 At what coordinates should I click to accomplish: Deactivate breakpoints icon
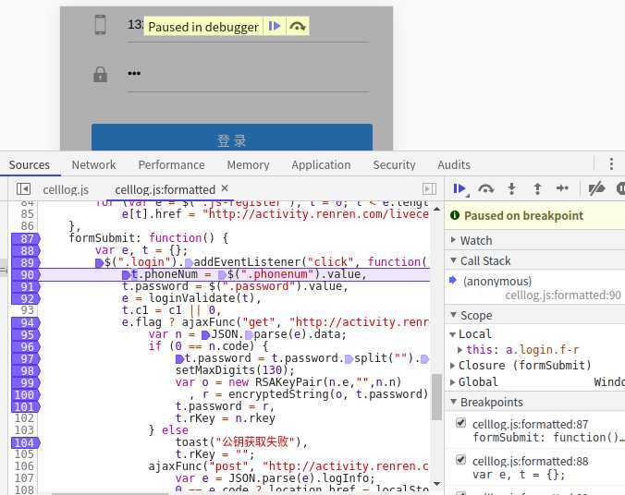tap(596, 188)
